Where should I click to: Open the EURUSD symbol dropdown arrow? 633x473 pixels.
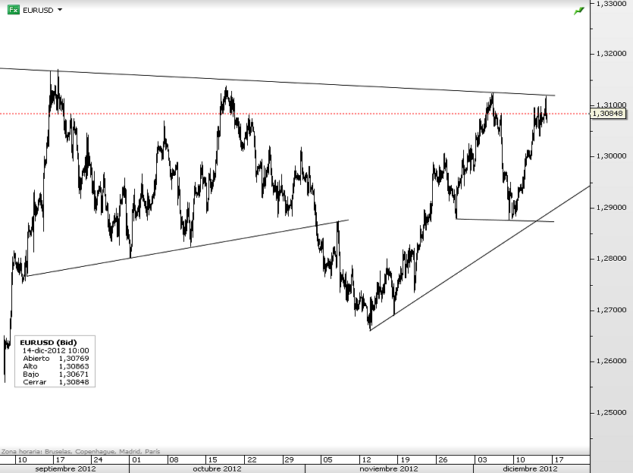pos(60,10)
